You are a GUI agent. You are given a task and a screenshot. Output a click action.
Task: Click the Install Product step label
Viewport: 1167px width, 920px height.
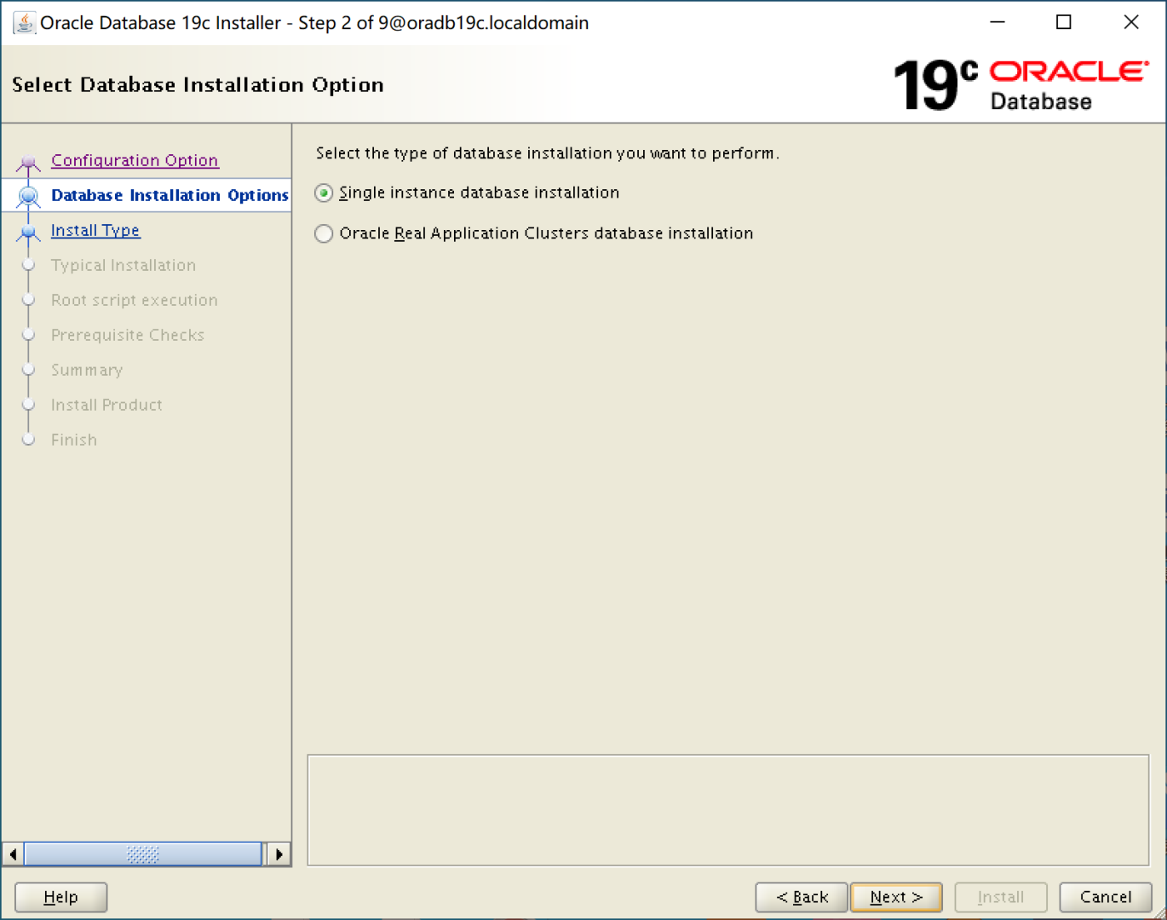click(106, 405)
